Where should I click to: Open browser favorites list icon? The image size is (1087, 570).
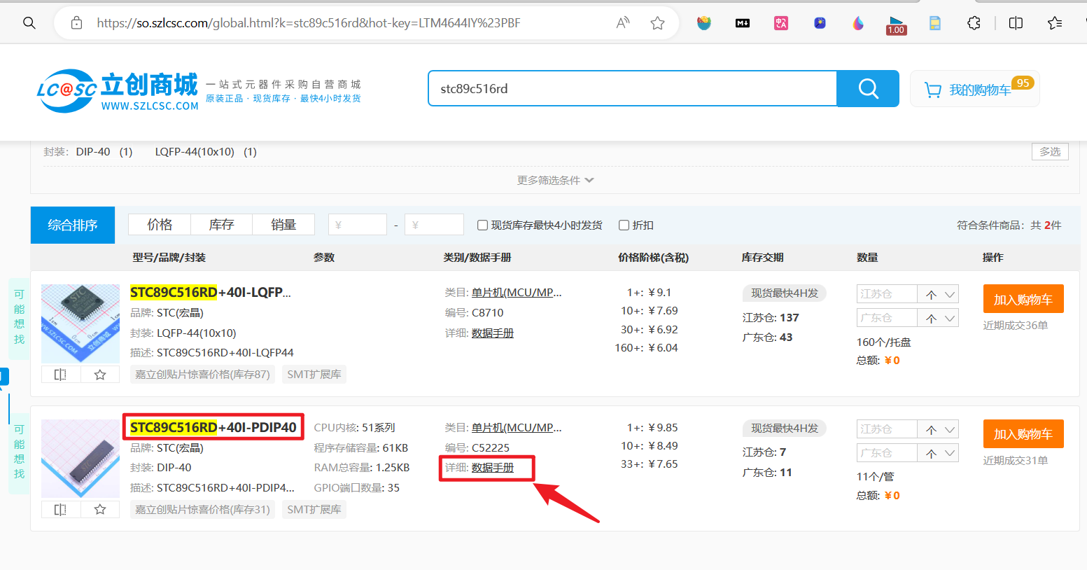pyautogui.click(x=1055, y=23)
